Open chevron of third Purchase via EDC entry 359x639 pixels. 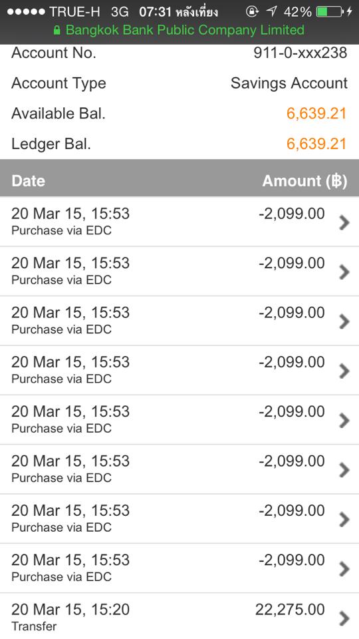[x=344, y=321]
